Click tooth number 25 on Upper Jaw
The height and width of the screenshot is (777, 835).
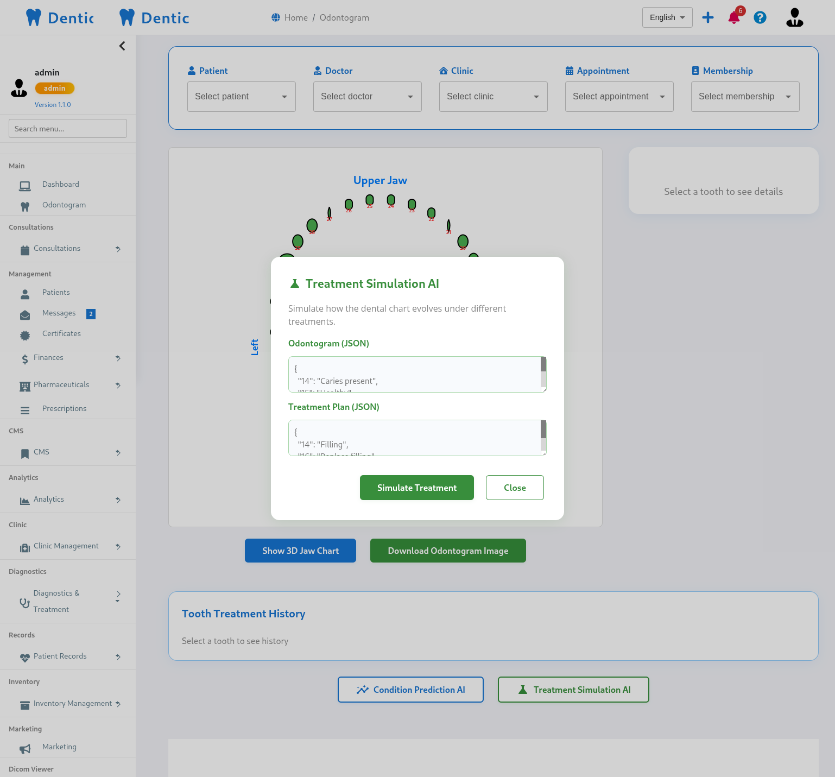370,200
